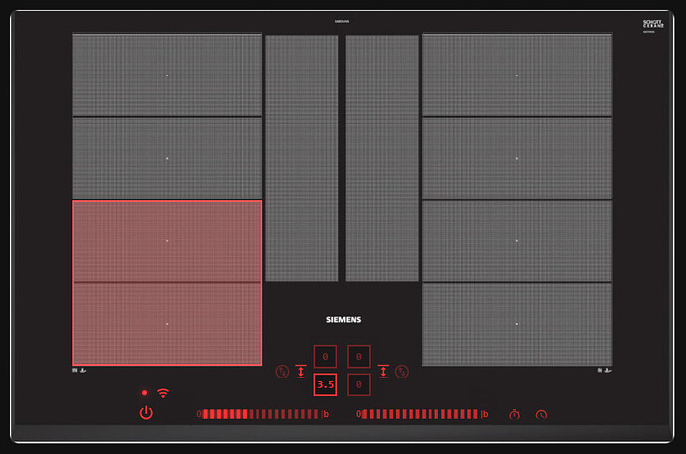Tap the right circular powerMove icon
This screenshot has height=454, width=686.
[x=402, y=372]
